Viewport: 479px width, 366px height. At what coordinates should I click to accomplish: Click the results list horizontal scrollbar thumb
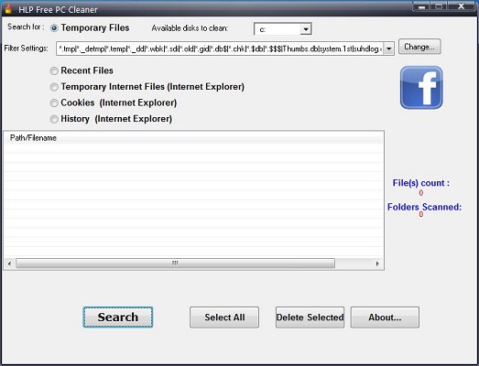tap(175, 264)
